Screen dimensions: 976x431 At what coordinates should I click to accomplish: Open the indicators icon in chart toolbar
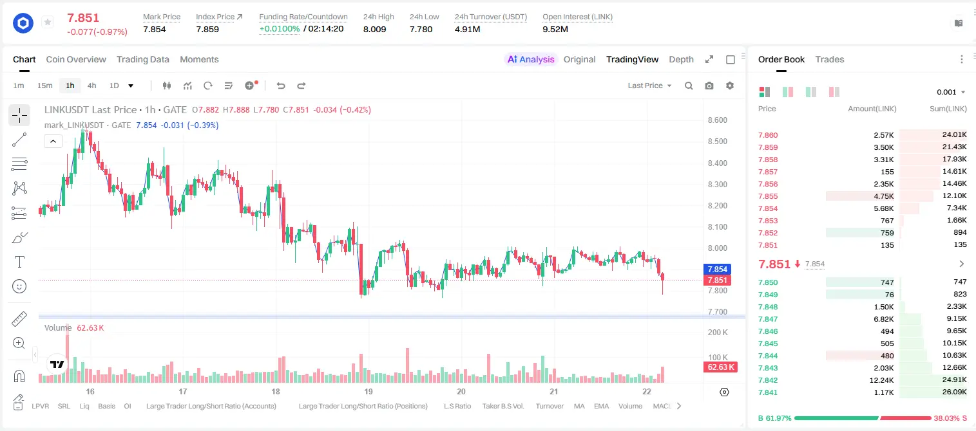click(x=187, y=86)
